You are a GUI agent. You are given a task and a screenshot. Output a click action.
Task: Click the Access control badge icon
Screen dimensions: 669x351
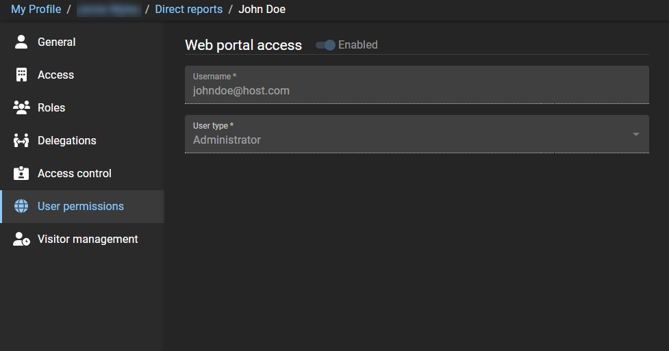coord(21,173)
